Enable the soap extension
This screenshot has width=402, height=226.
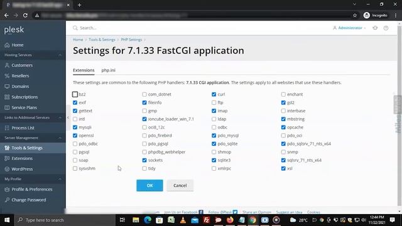pyautogui.click(x=75, y=160)
